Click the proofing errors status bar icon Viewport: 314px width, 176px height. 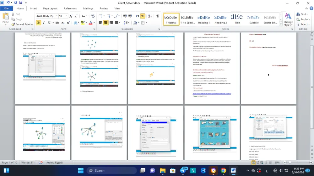[x=41, y=163]
